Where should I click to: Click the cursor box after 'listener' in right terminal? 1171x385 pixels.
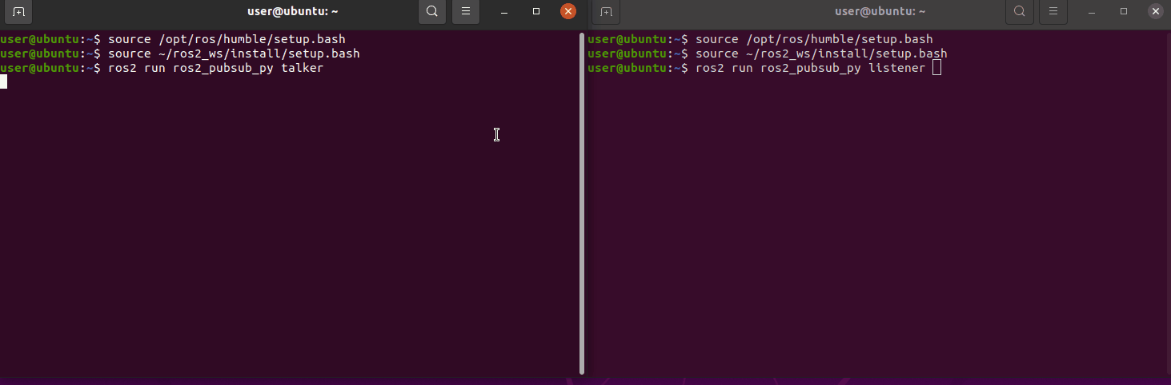[x=936, y=69]
